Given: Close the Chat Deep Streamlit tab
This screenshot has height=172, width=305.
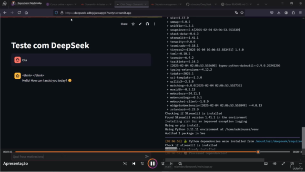Looking at the screenshot, I should (x=145, y=4).
